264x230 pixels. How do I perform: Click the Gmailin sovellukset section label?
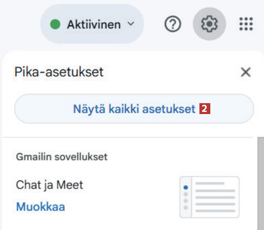[61, 156]
